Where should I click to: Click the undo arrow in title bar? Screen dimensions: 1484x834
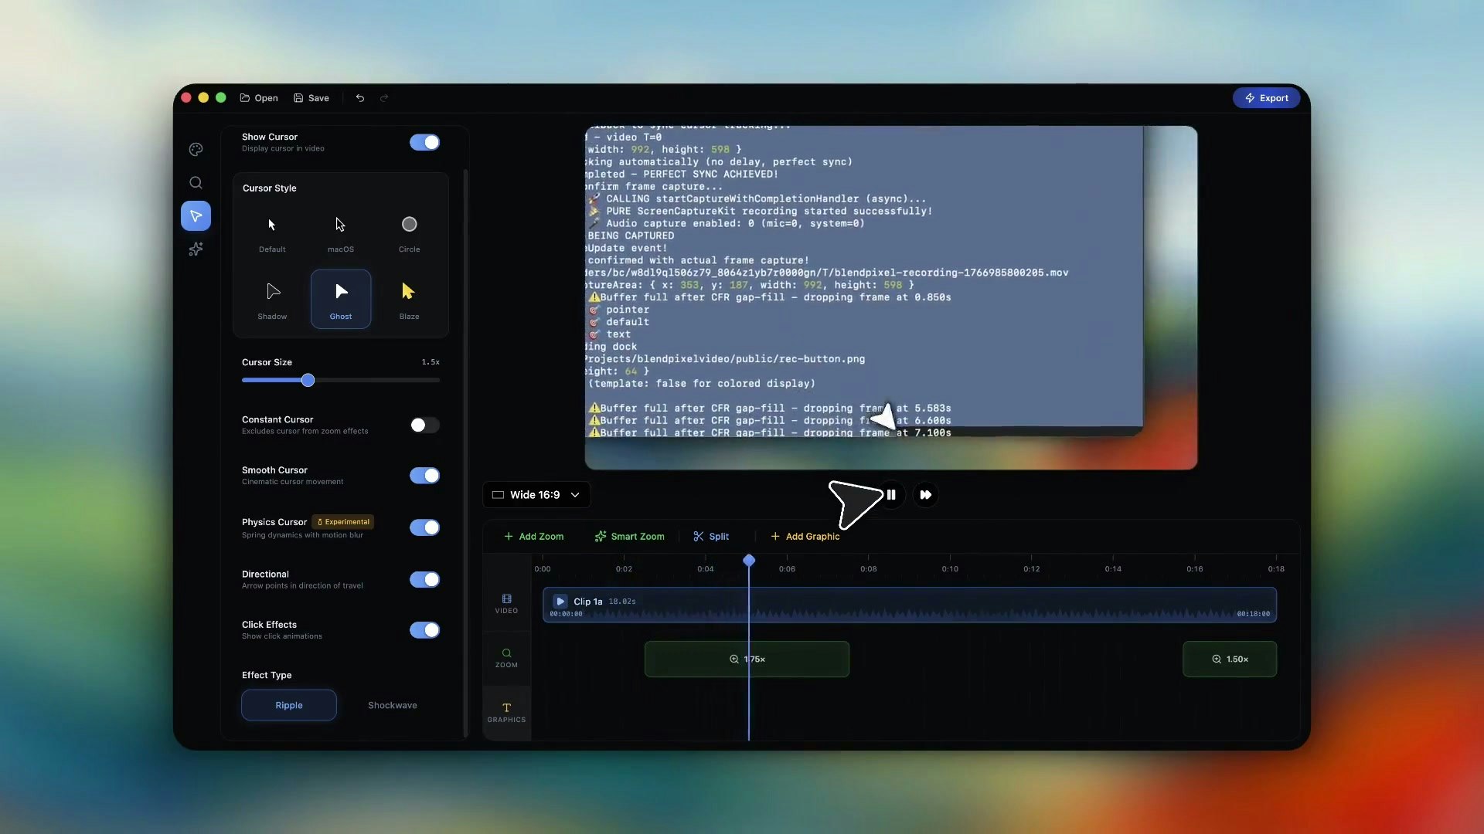point(360,98)
